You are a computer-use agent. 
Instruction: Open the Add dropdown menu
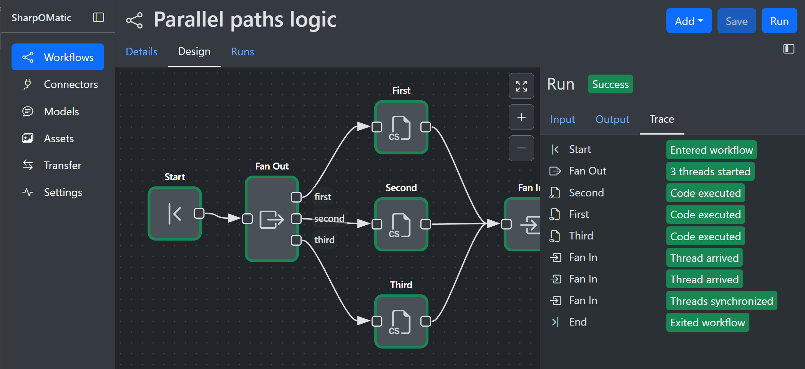(x=689, y=20)
